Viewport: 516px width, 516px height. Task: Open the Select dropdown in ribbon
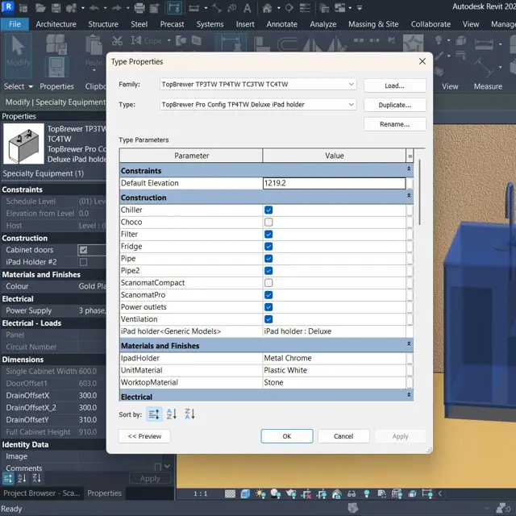[x=19, y=86]
